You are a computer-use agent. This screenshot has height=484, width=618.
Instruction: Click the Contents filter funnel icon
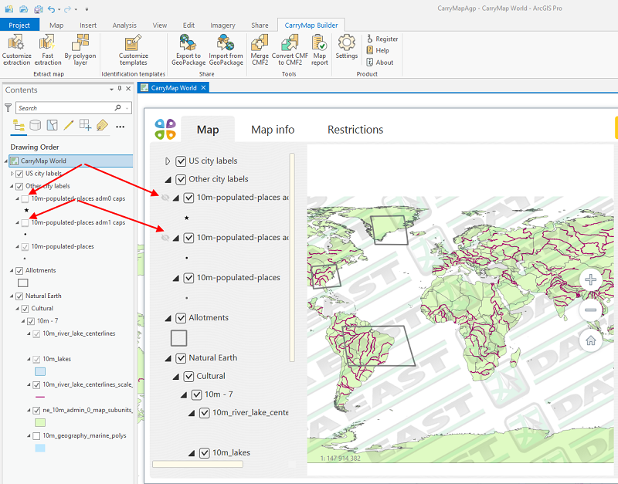[x=8, y=107]
